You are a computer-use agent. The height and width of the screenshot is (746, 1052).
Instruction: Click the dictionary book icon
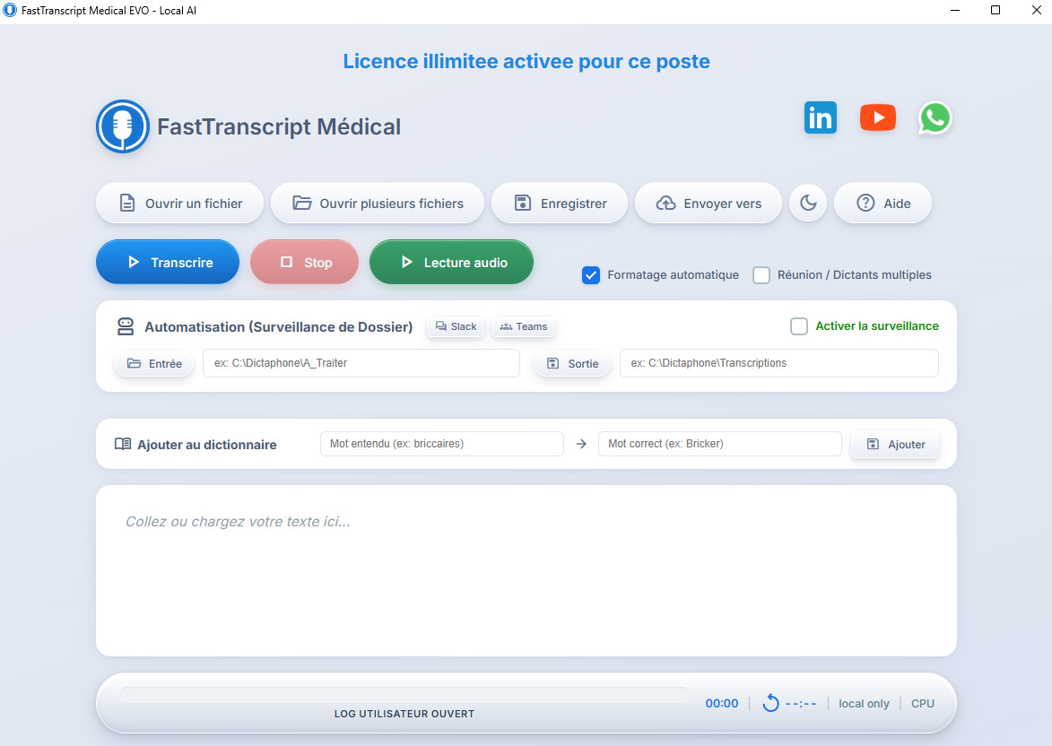tap(123, 444)
